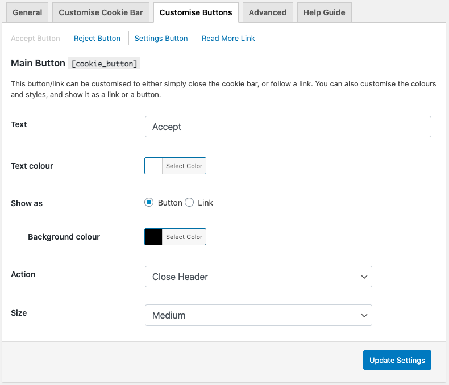This screenshot has height=385, width=449.
Task: Click the black background colour swatch
Action: [153, 237]
